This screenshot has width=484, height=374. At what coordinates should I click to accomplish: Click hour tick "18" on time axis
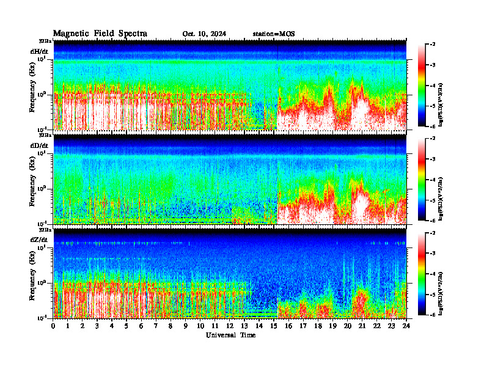[318, 326]
